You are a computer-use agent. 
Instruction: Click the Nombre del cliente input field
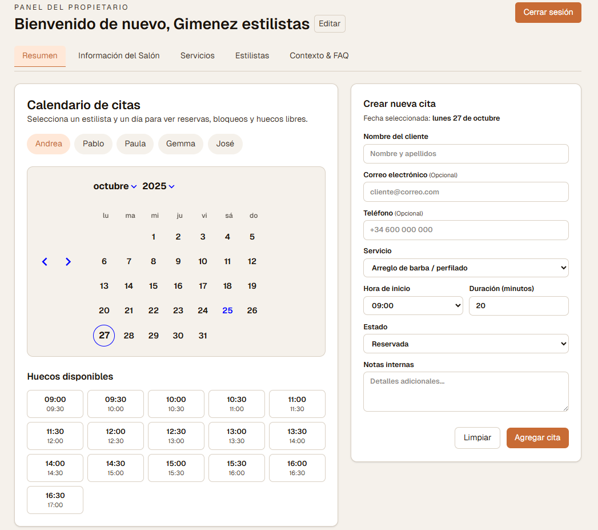pos(465,154)
